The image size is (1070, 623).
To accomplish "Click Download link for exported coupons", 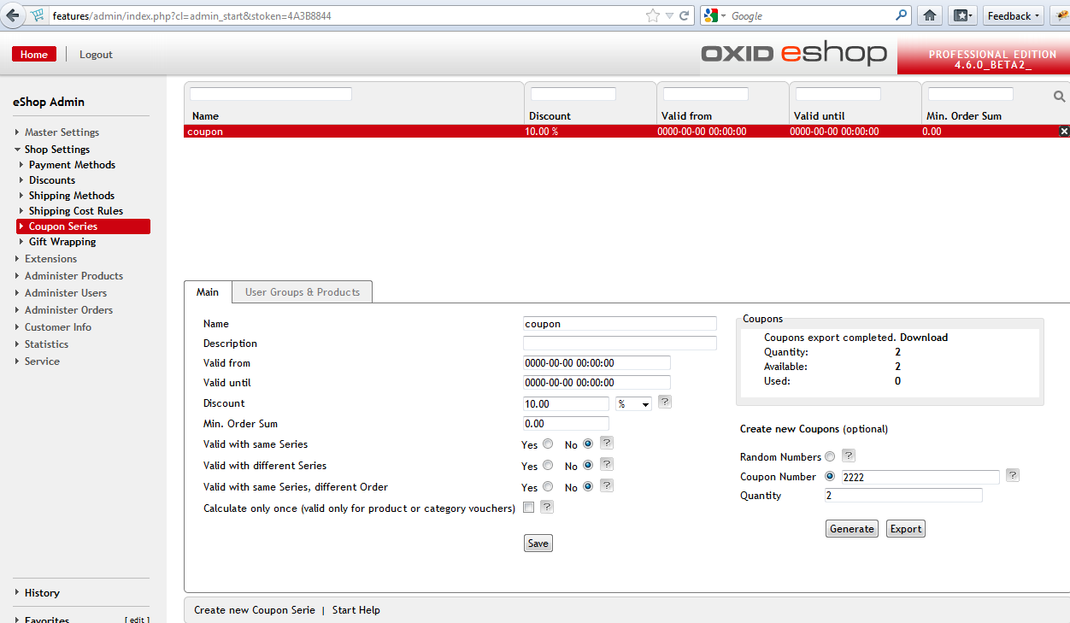I will [924, 338].
